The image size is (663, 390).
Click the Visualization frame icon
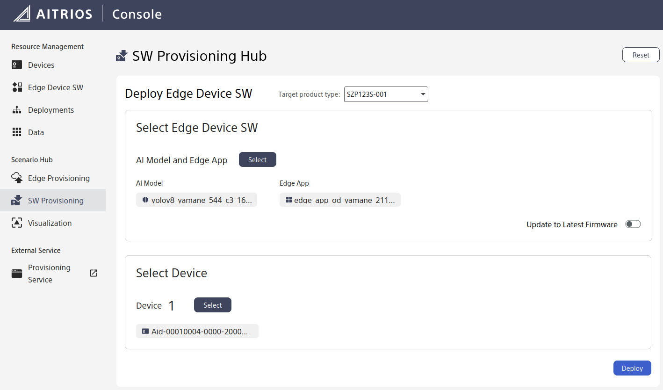(17, 223)
